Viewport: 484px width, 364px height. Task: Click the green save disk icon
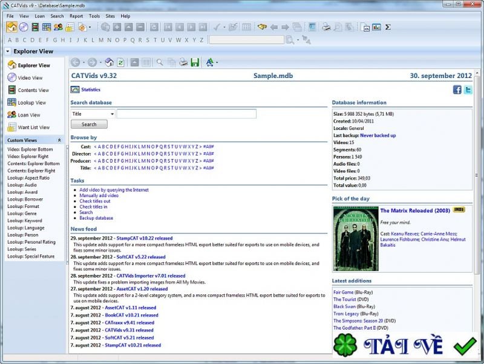pos(195,62)
